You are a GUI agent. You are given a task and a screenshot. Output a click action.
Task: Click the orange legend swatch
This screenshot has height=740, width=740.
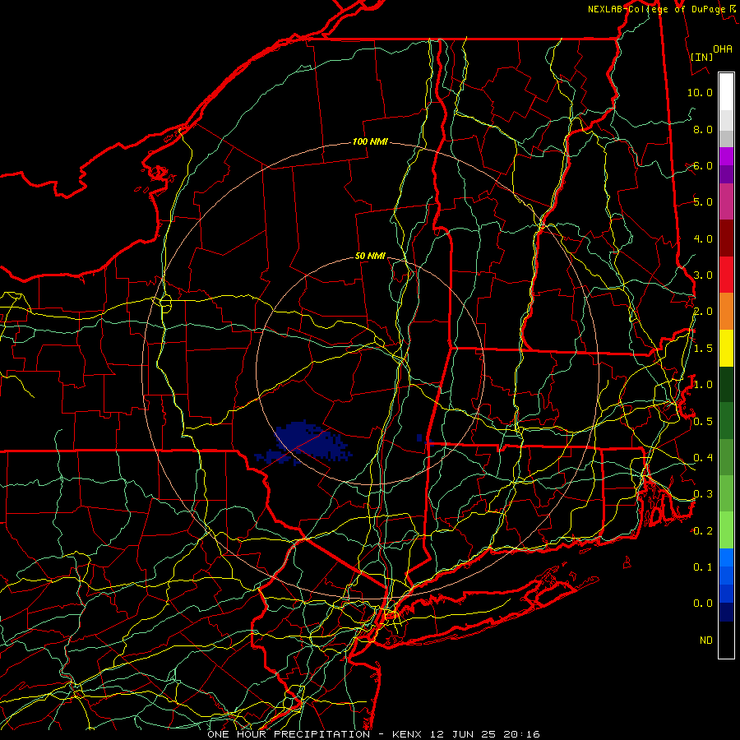click(x=726, y=312)
